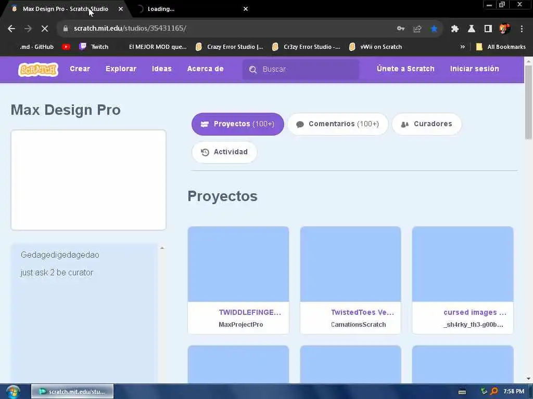
Task: Click Iniciar sesión
Action: (475, 69)
